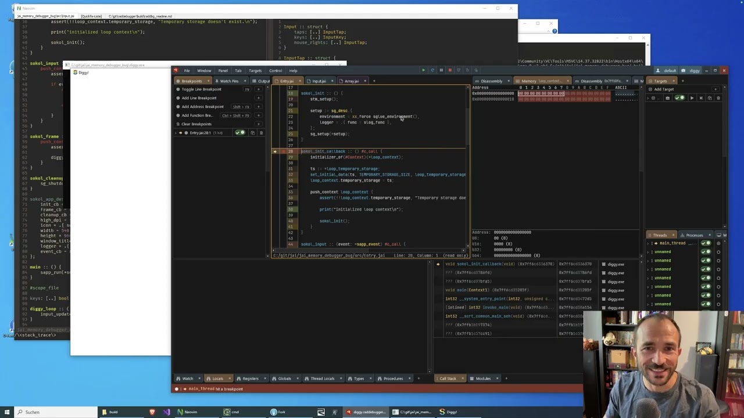The width and height of the screenshot is (744, 418).
Task: Switch to the Thread Locals tab
Action: pyautogui.click(x=322, y=379)
